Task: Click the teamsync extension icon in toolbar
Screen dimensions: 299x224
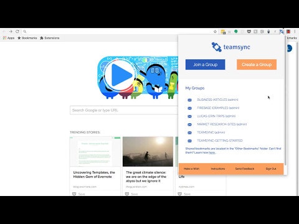Action: (x=282, y=32)
